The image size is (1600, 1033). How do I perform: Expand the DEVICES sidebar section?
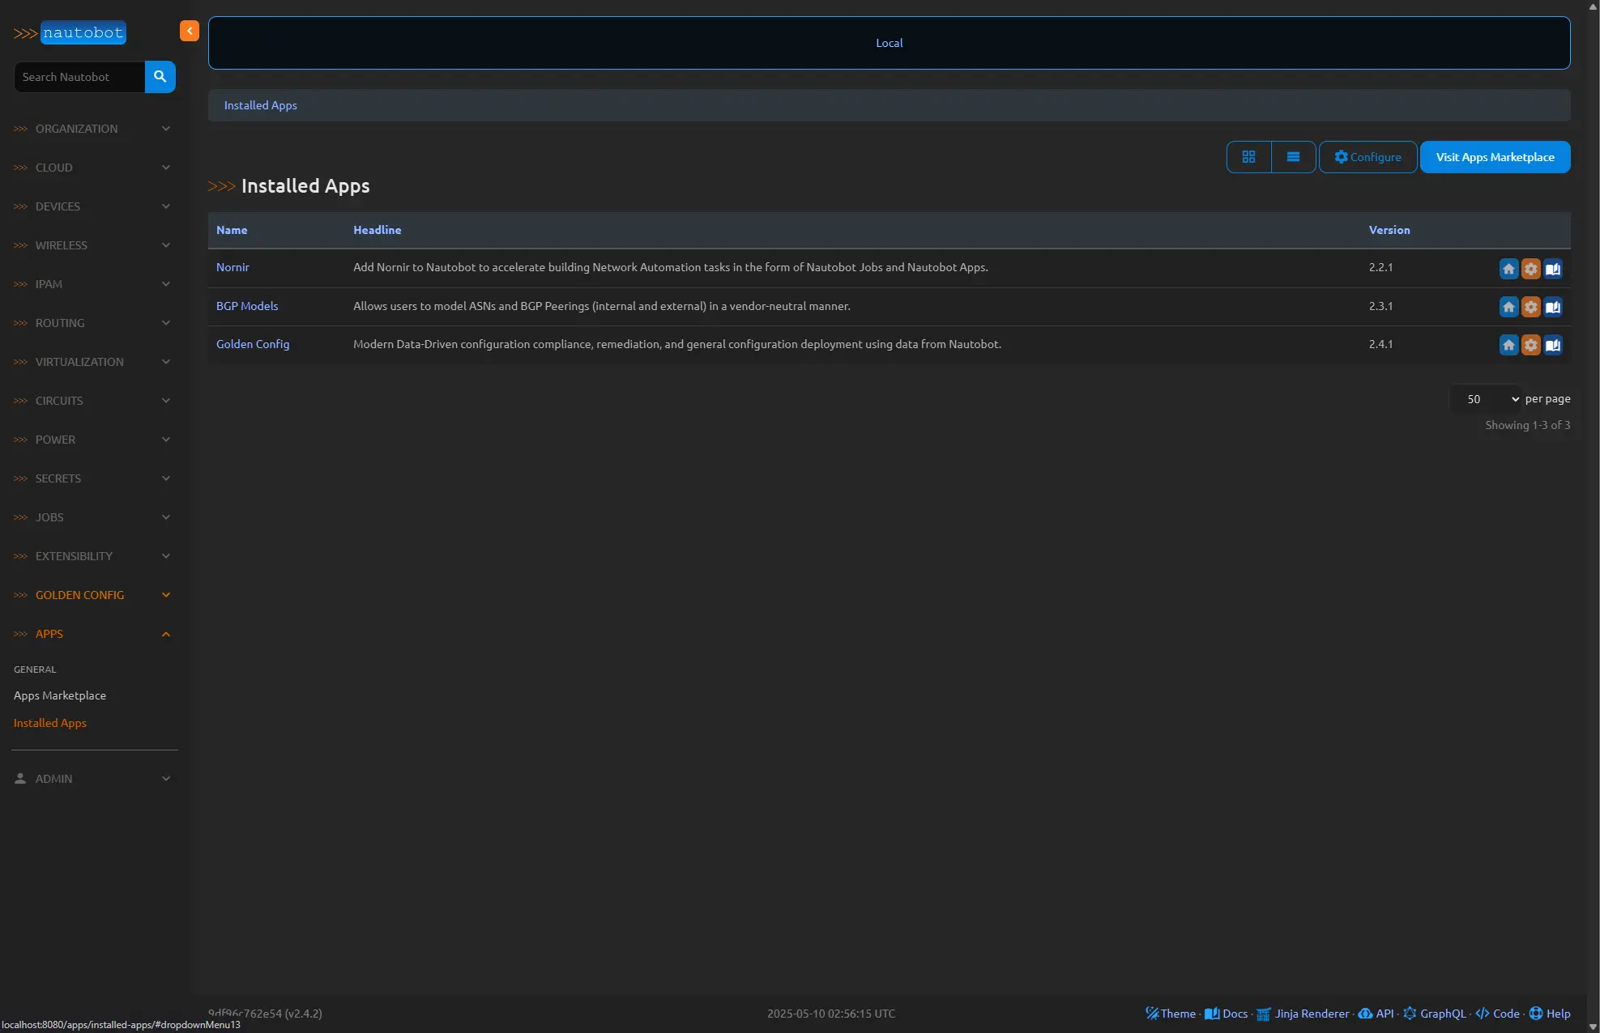[x=92, y=206]
